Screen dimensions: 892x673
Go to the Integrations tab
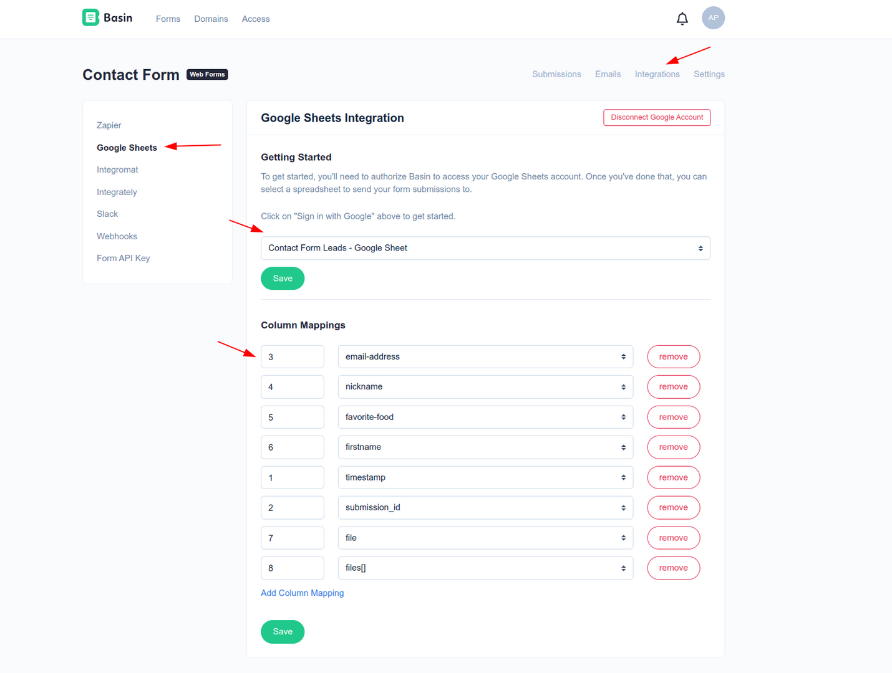pyautogui.click(x=657, y=74)
